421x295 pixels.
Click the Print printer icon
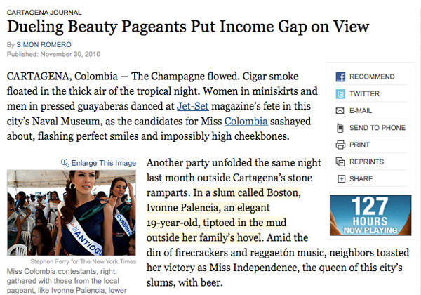tap(340, 145)
